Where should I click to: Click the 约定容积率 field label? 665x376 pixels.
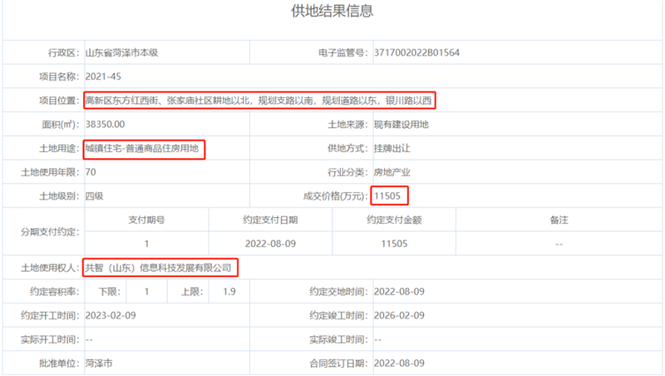54,291
